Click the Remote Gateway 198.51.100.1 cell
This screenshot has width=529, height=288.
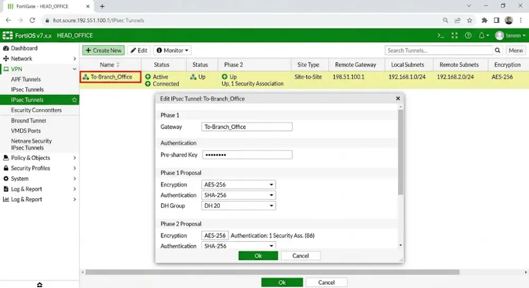(x=349, y=77)
